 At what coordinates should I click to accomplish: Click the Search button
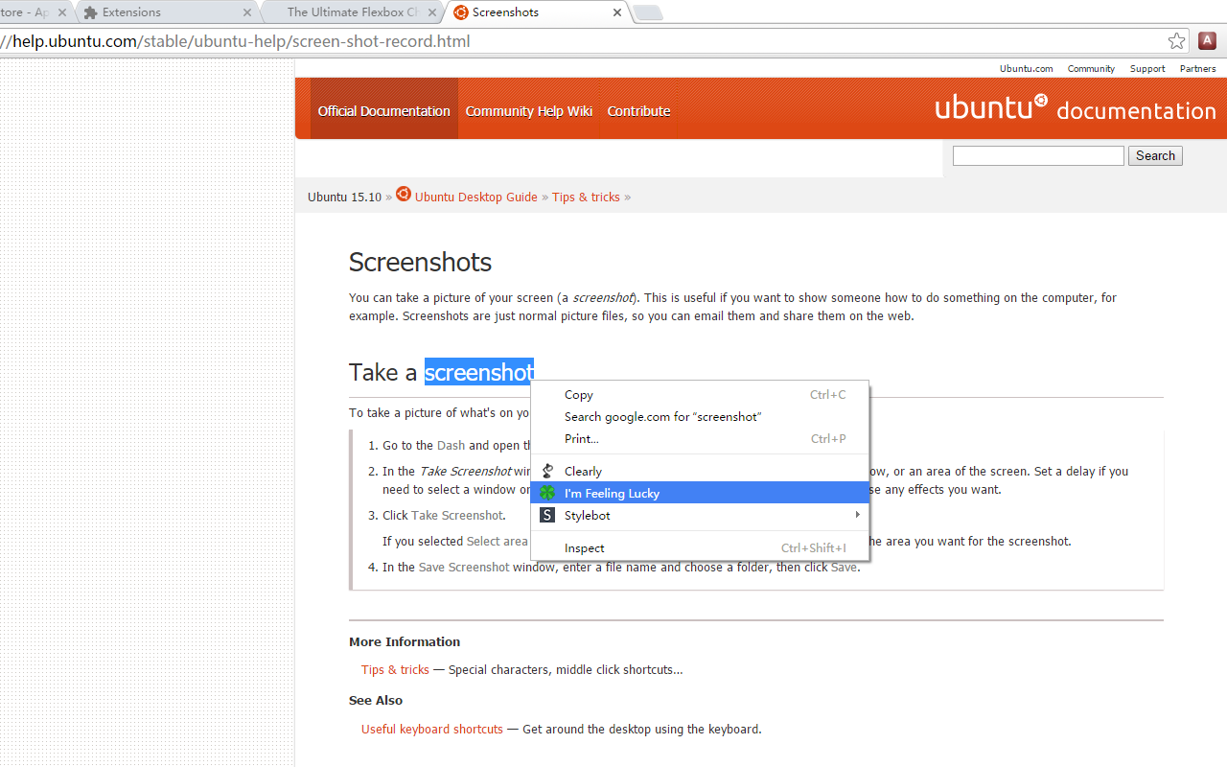click(x=1155, y=155)
